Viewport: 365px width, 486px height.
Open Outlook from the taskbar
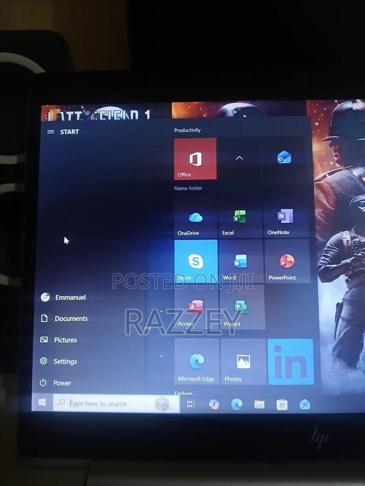point(305,404)
